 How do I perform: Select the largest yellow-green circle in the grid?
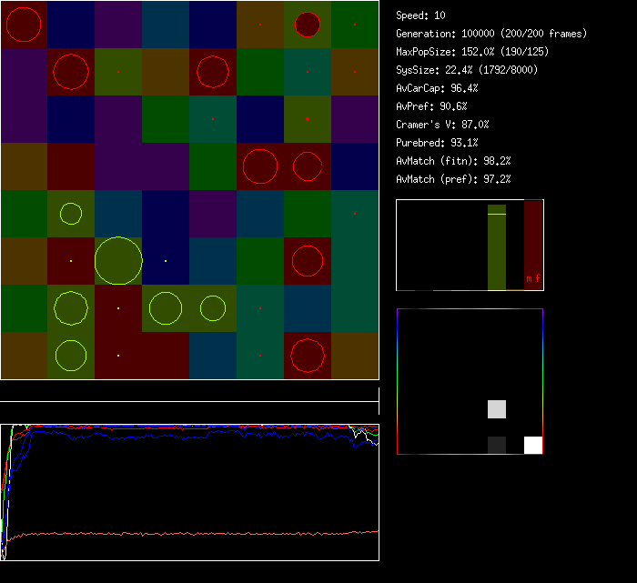[118, 261]
